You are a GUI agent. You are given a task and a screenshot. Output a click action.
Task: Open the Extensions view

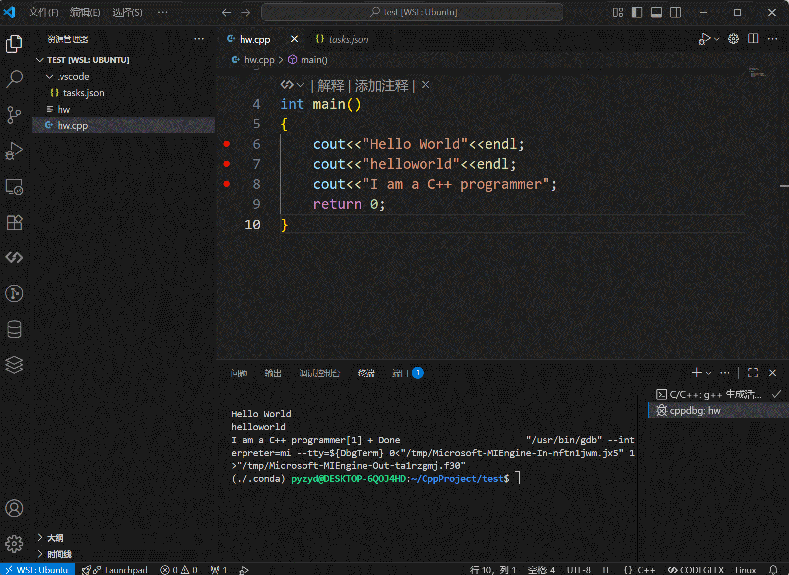(x=14, y=222)
